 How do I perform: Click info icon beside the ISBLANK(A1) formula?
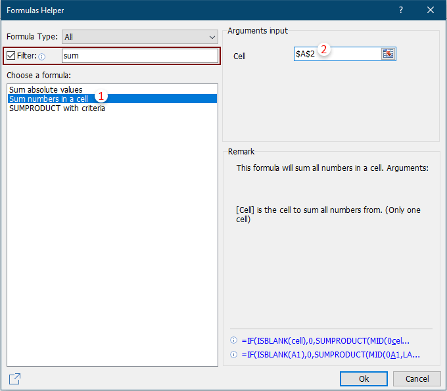tap(233, 355)
